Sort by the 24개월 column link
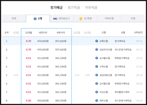 (77, 32)
